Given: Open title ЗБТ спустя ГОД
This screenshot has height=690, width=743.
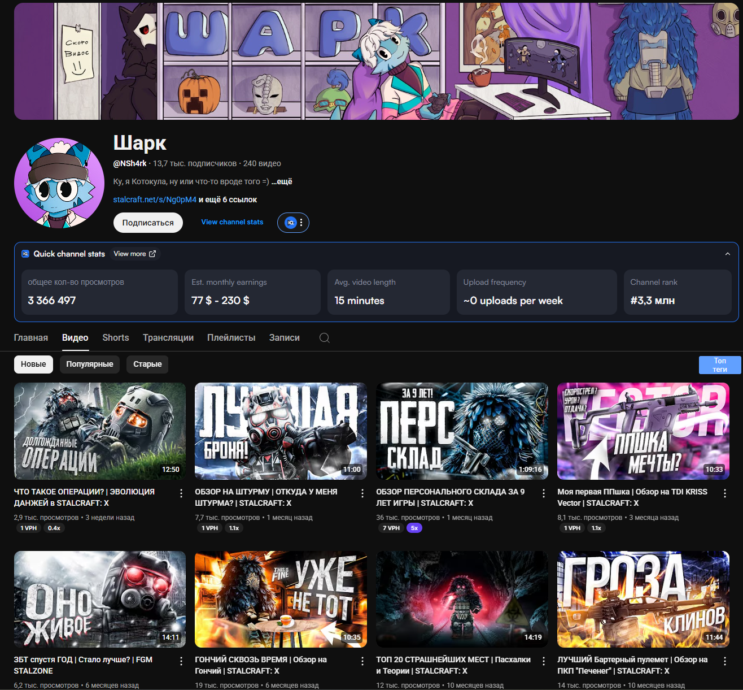Looking at the screenshot, I should pyautogui.click(x=83, y=665).
